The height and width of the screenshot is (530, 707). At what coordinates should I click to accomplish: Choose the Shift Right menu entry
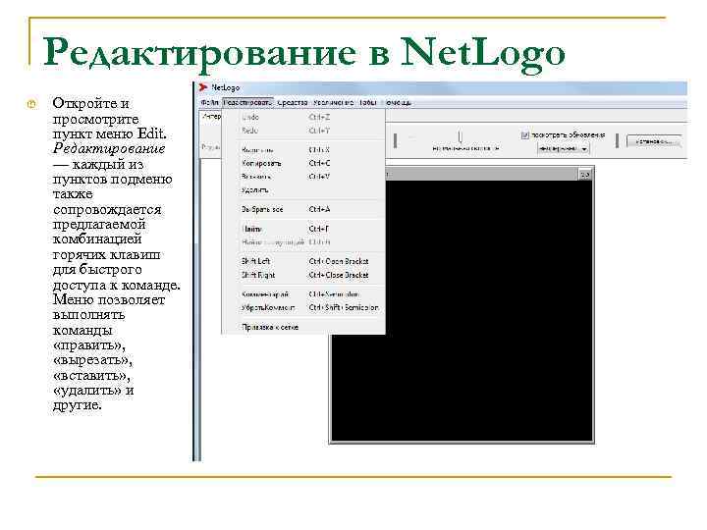pos(303,275)
